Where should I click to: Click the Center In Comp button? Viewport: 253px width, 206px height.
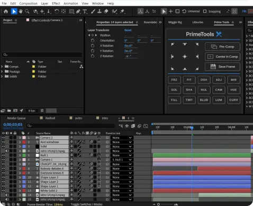pyautogui.click(x=222, y=57)
